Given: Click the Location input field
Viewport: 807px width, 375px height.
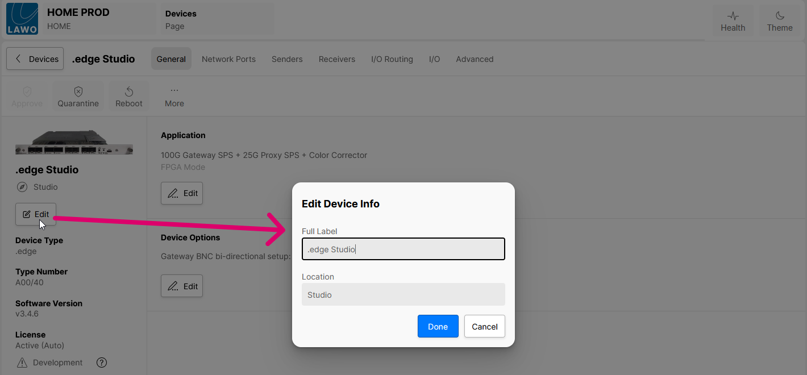Looking at the screenshot, I should tap(403, 295).
